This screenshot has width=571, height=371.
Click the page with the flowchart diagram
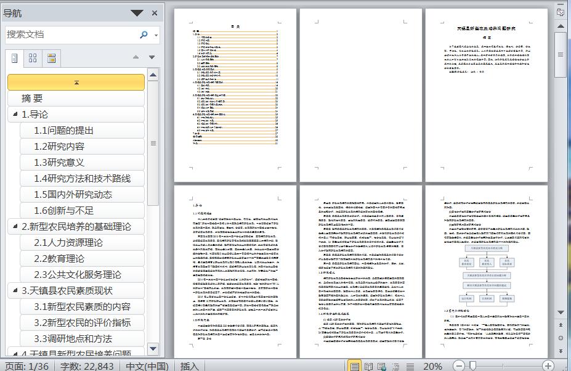tap(487, 272)
